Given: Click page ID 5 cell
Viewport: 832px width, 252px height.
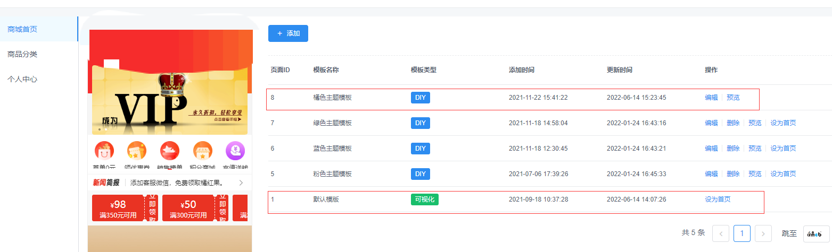Looking at the screenshot, I should 273,174.
